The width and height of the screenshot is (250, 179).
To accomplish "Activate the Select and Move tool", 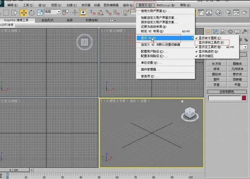I will (x=24, y=13).
